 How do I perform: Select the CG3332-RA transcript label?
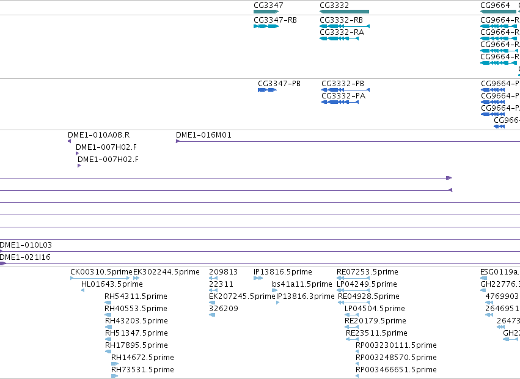[342, 32]
